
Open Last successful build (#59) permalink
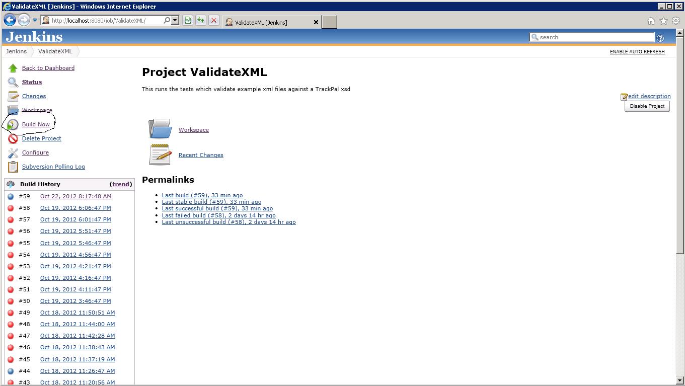(x=217, y=208)
